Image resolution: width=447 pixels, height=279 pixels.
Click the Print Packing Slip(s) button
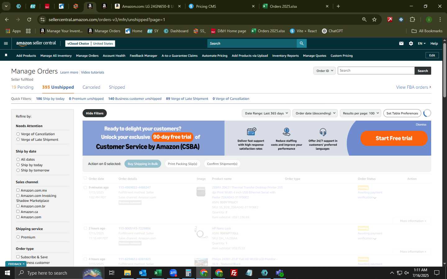(x=183, y=164)
